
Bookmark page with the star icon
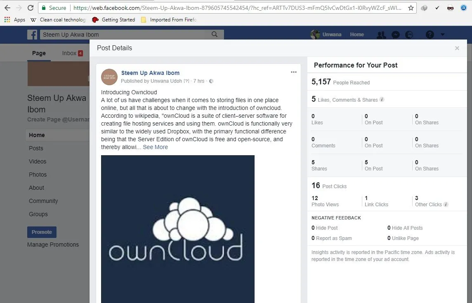(x=411, y=8)
